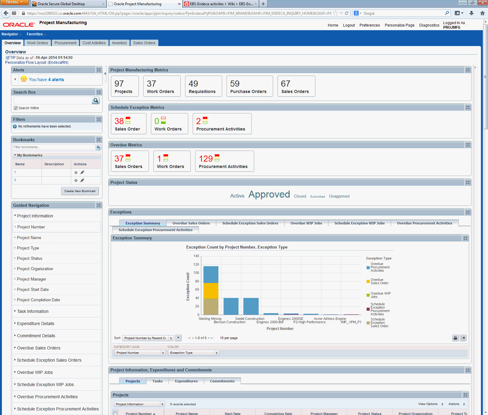
Task: Open the Firefox downloads arrow icon
Action: coord(472,13)
